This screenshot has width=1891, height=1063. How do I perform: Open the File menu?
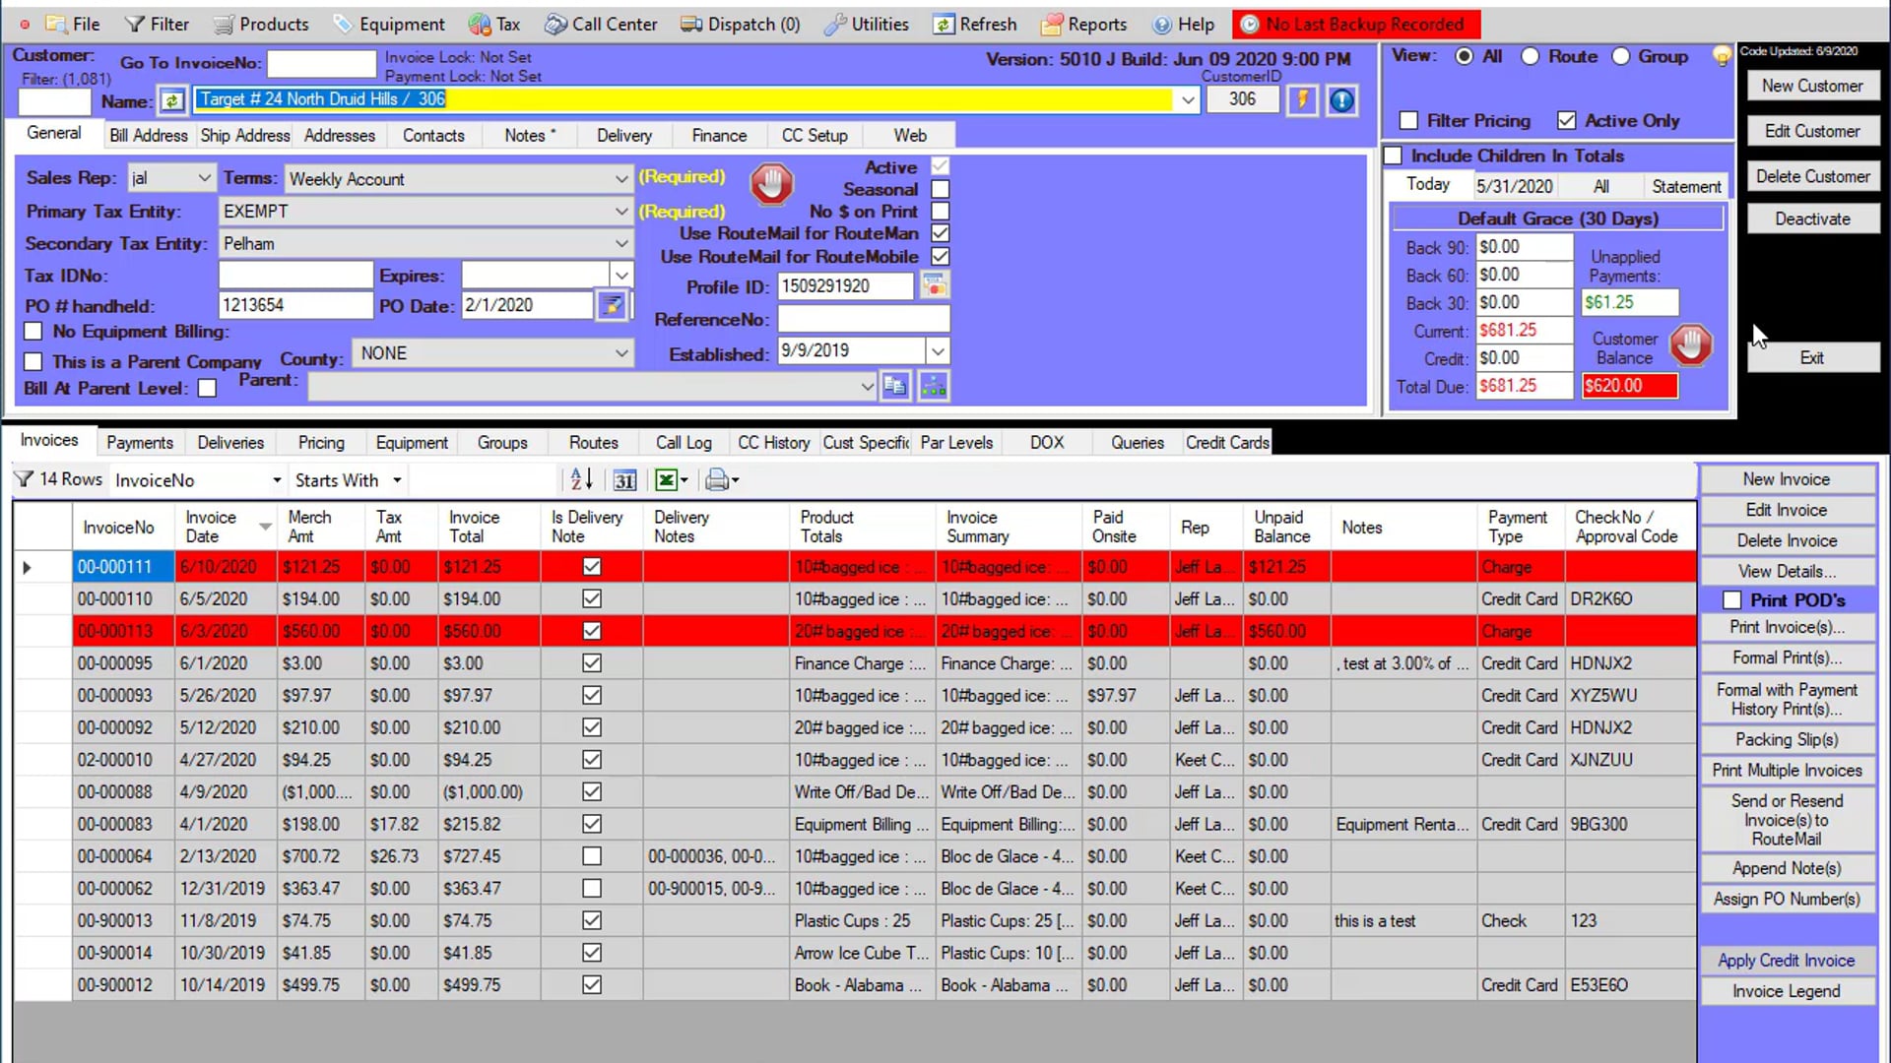point(73,24)
